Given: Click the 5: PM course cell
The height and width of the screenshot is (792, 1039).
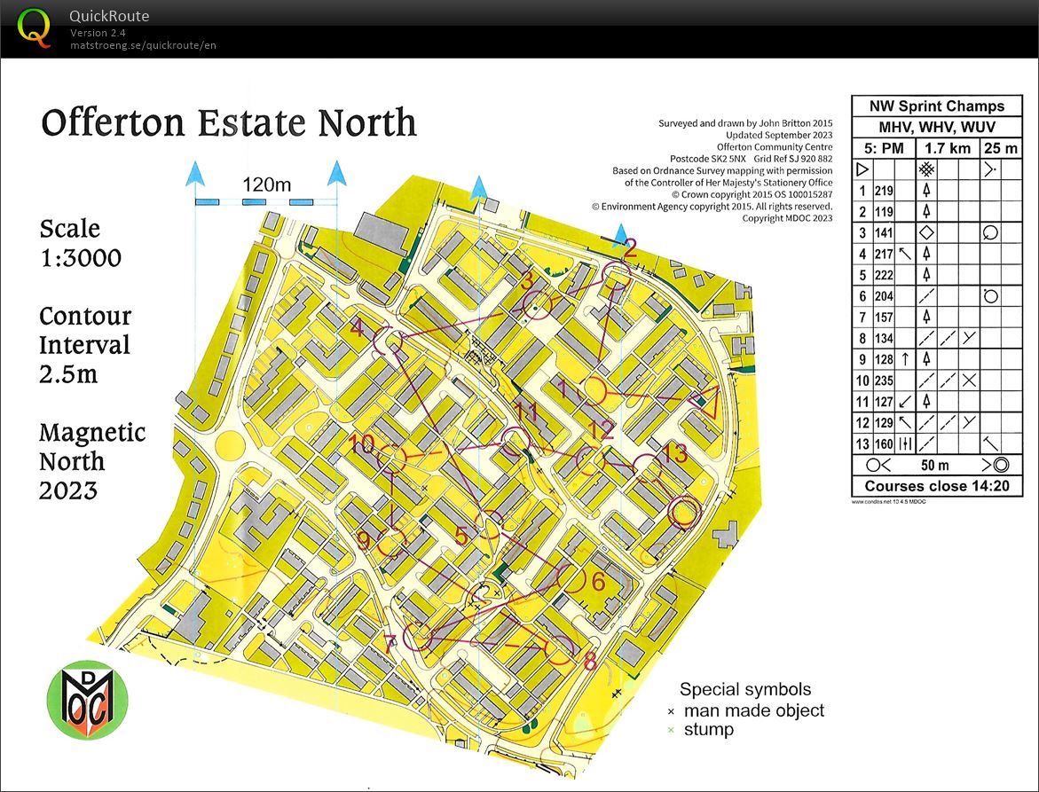Looking at the screenshot, I should [x=884, y=148].
